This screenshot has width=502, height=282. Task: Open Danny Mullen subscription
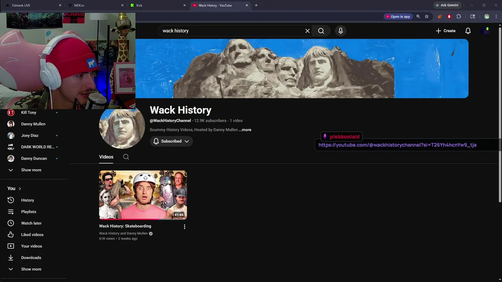pyautogui.click(x=33, y=124)
